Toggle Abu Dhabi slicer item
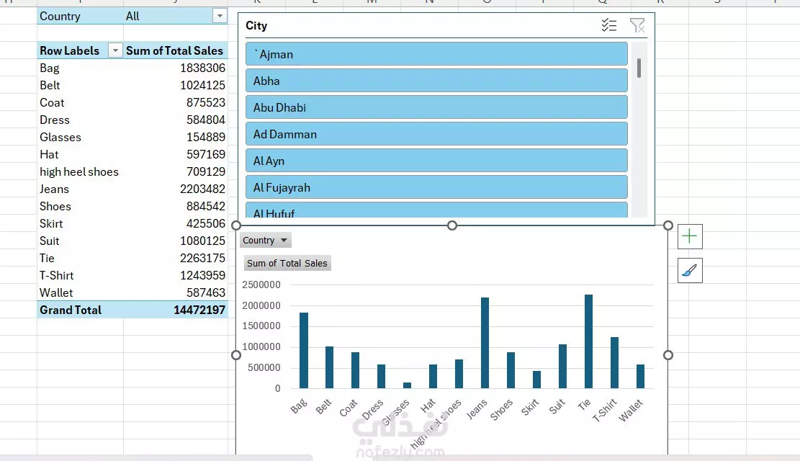The image size is (800, 461). pos(436,107)
